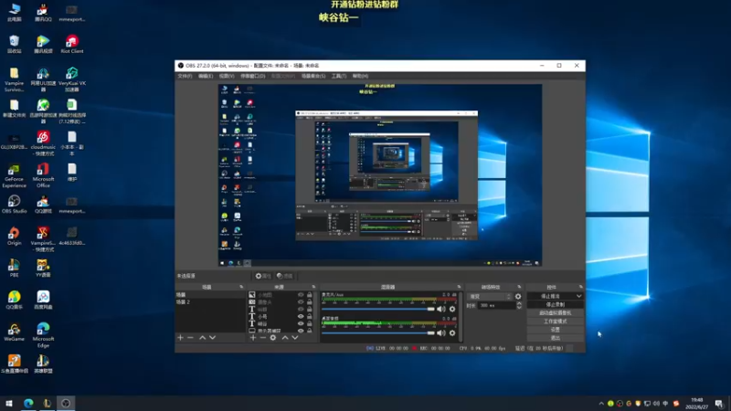Click the 退出 button in Controls
Viewport: 731px width, 411px height.
556,338
